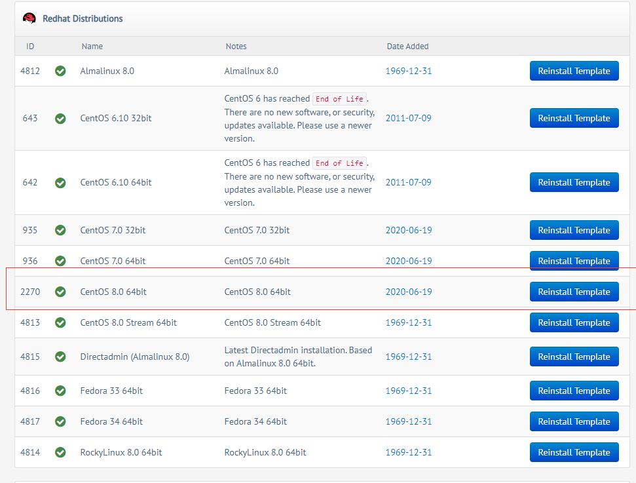The image size is (636, 483).
Task: Select ID 643 cell
Action: click(x=30, y=118)
